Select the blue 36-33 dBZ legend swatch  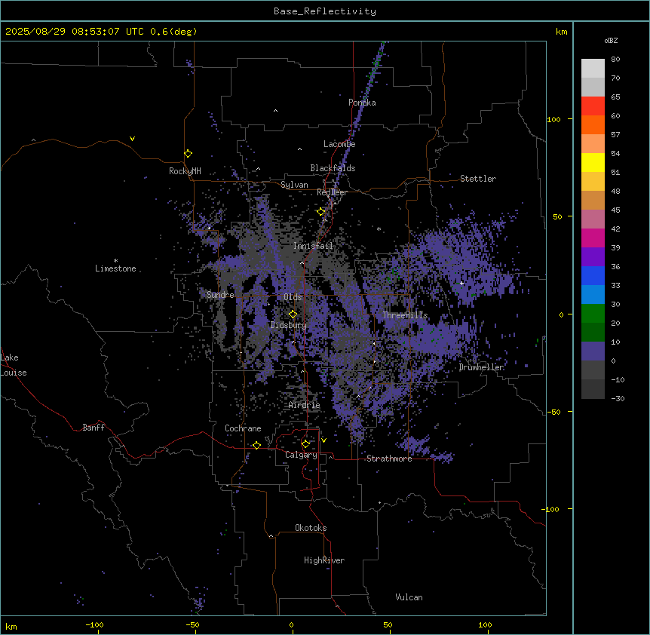593,275
